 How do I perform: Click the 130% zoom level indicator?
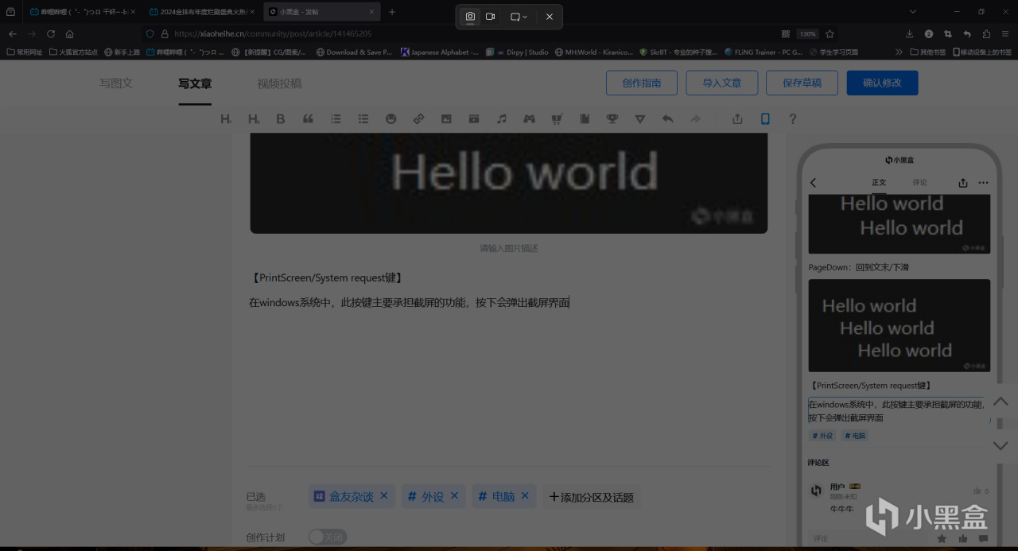(807, 34)
